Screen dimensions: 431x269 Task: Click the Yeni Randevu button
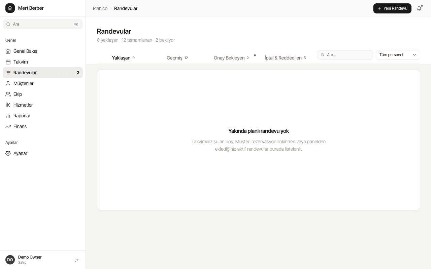click(392, 8)
